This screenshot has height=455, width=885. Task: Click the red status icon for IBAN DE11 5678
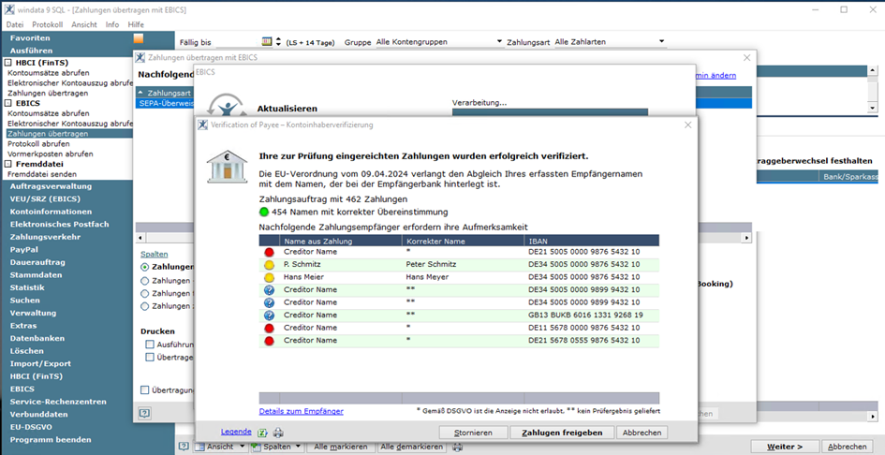tap(269, 328)
